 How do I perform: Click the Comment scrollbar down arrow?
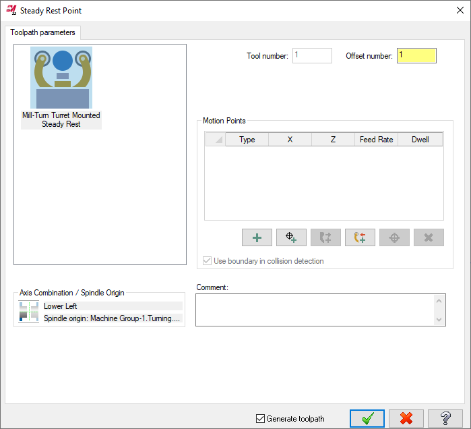(x=439, y=319)
